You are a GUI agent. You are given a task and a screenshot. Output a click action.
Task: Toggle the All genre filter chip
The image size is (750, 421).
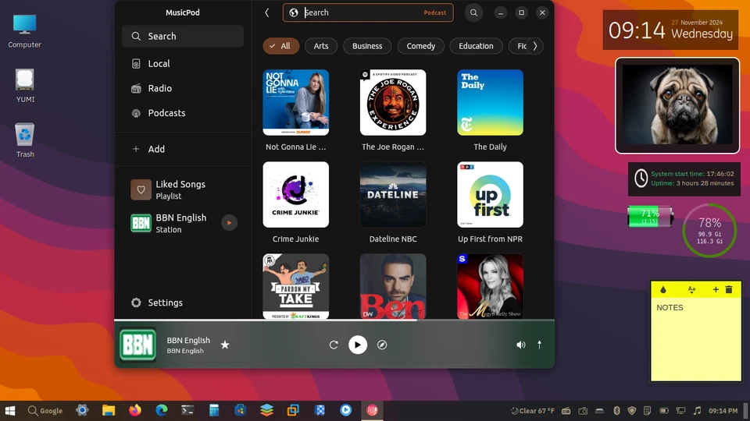coord(280,46)
